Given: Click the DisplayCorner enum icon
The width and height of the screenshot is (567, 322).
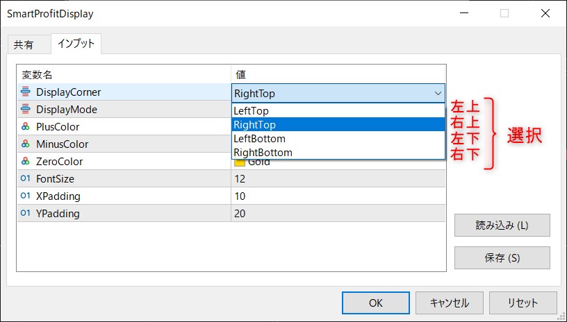Looking at the screenshot, I should coord(26,92).
